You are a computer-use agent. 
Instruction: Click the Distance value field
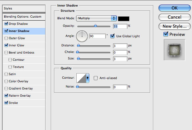120,46
